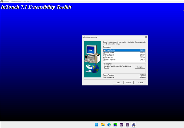The image size is (184, 128).
Task: Open the second purple app icon on taskbar
Action: pos(128,125)
